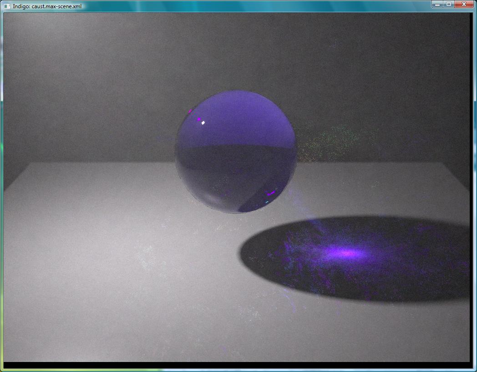Maximize the Indigo render window
The image size is (477, 372).
click(x=449, y=4)
